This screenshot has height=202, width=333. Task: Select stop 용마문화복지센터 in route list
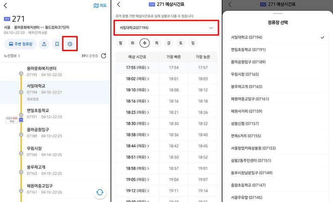click(x=55, y=71)
